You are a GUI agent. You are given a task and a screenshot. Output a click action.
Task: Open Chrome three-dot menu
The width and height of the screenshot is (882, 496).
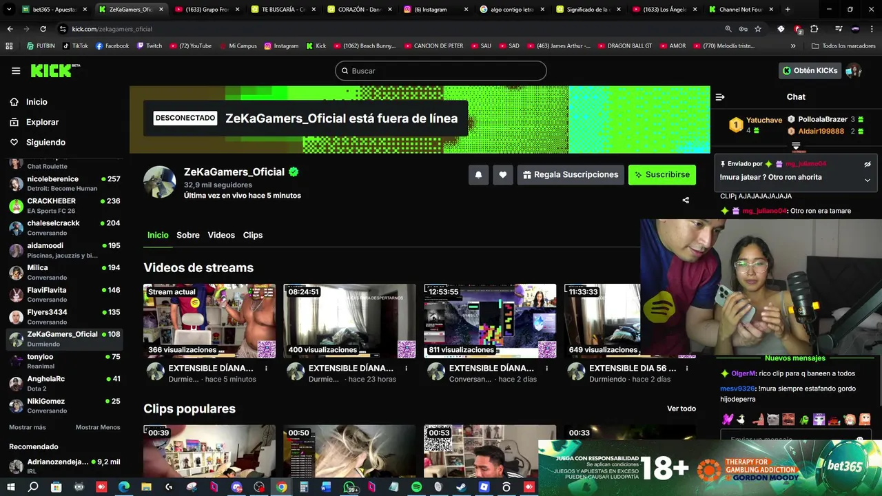(x=872, y=29)
